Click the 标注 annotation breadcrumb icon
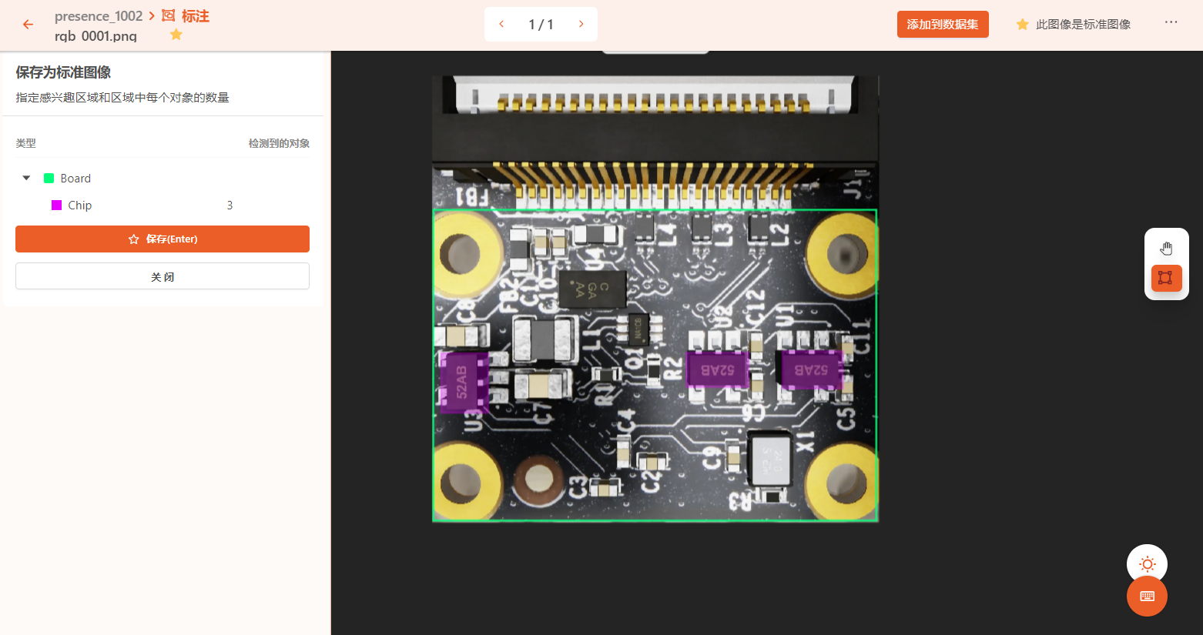Viewport: 1203px width, 635px height. click(169, 15)
